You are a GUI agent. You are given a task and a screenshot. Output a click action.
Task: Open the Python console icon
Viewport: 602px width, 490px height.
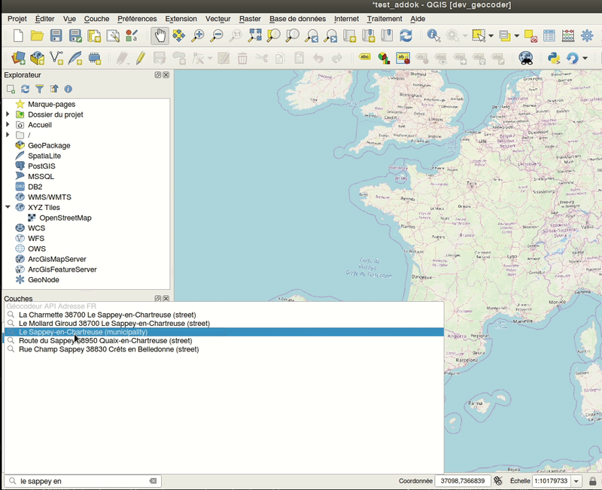553,58
